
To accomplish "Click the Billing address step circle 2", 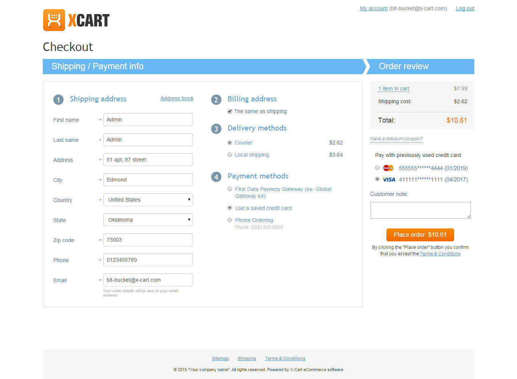I will tap(216, 99).
